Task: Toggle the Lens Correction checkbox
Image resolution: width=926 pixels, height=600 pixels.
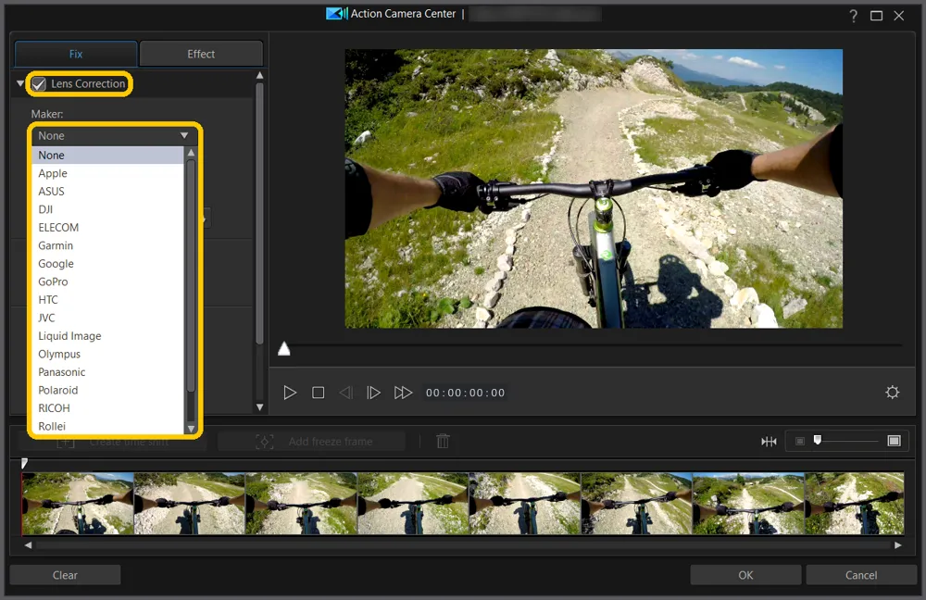Action: pyautogui.click(x=39, y=84)
